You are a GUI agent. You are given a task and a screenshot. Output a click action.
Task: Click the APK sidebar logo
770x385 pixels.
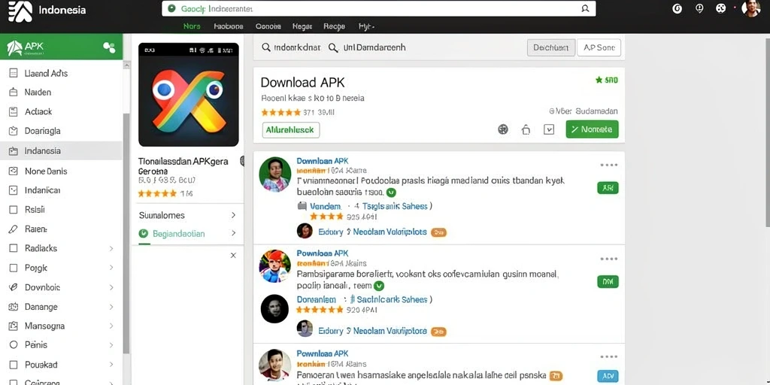(26, 47)
